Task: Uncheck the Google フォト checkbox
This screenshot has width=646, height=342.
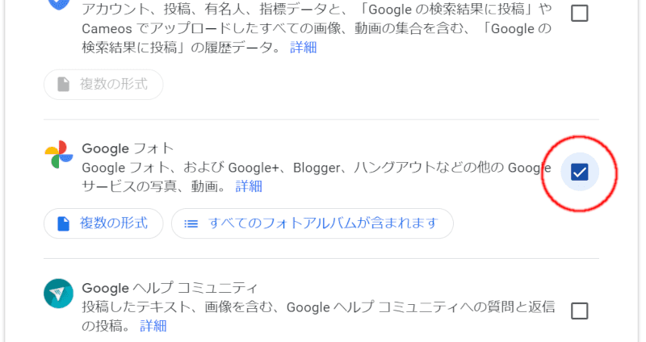Action: 579,171
